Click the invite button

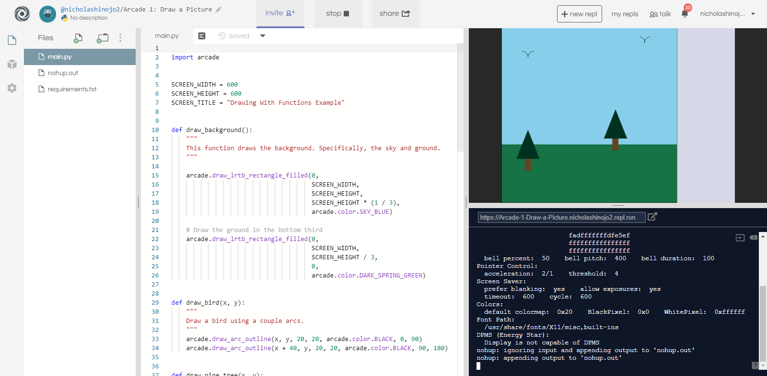(280, 13)
